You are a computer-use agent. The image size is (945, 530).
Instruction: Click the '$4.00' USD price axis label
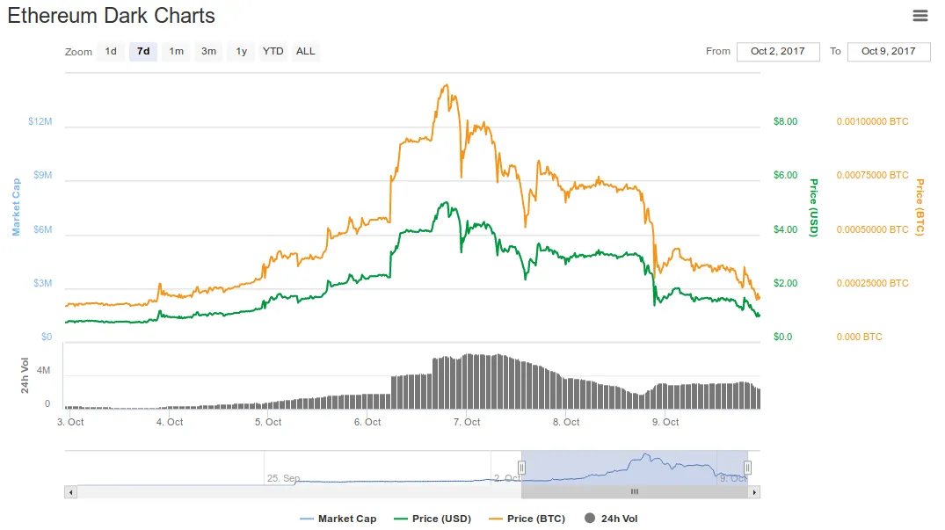[785, 229]
